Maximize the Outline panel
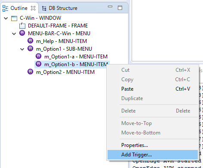 (120, 8)
